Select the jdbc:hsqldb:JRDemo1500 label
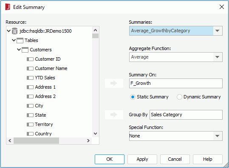The width and height of the screenshot is (229, 168). coord(45,31)
